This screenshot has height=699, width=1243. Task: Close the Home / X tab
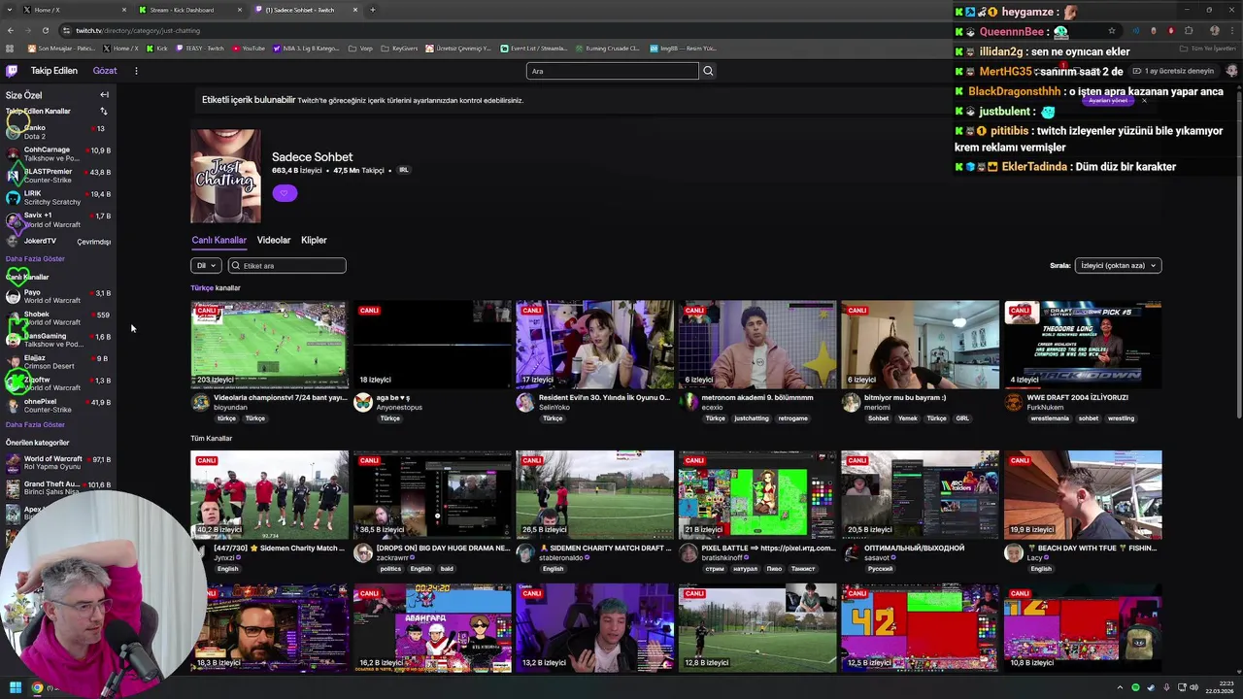124,10
